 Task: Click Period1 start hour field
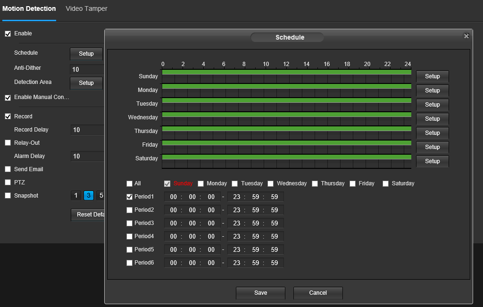[174, 197]
